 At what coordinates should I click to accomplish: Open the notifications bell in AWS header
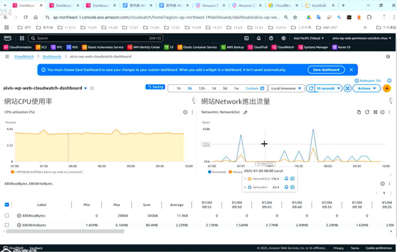click(258, 38)
